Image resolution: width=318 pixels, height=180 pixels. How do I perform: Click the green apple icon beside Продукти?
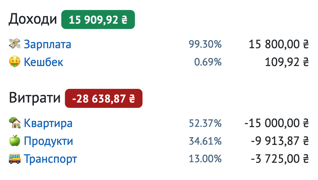coord(15,141)
